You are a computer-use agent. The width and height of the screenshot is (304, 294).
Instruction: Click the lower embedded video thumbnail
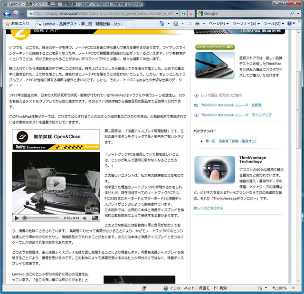(x=139, y=279)
